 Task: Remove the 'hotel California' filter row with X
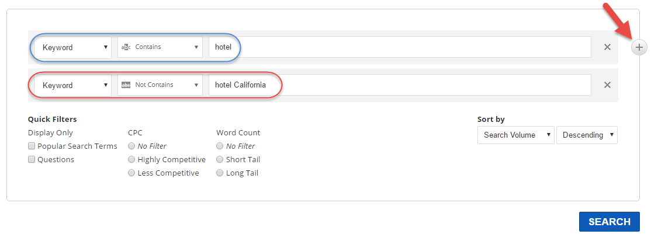coord(607,85)
